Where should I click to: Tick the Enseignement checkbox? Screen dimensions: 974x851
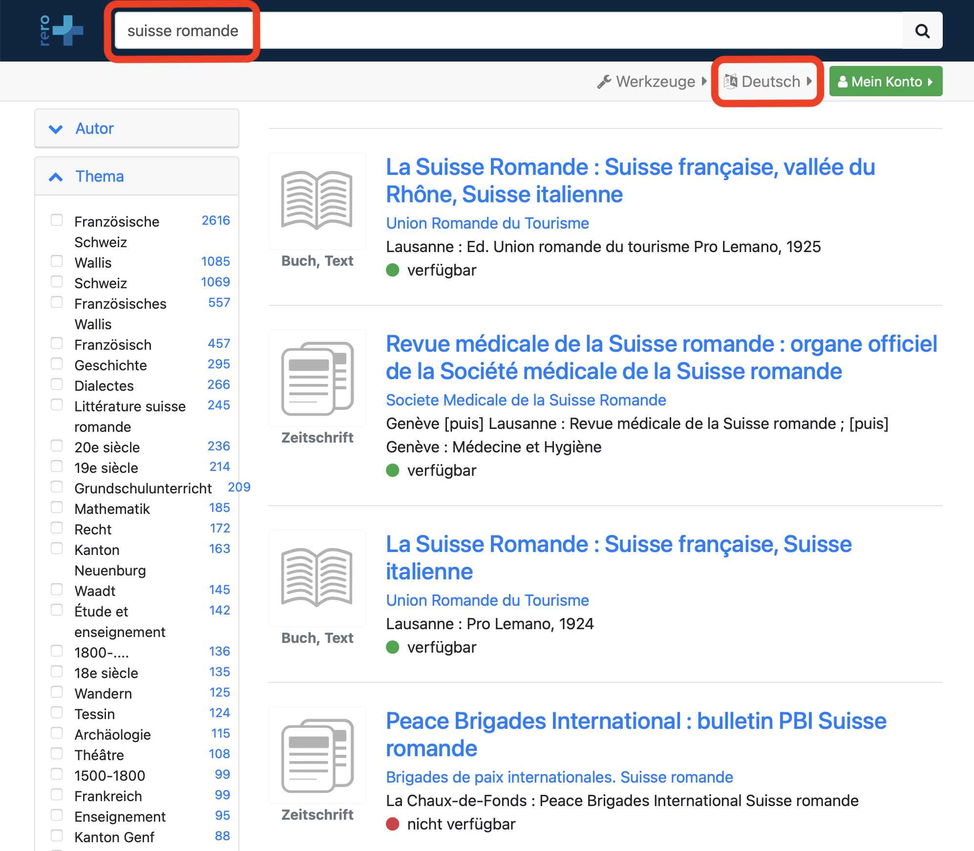tap(57, 815)
